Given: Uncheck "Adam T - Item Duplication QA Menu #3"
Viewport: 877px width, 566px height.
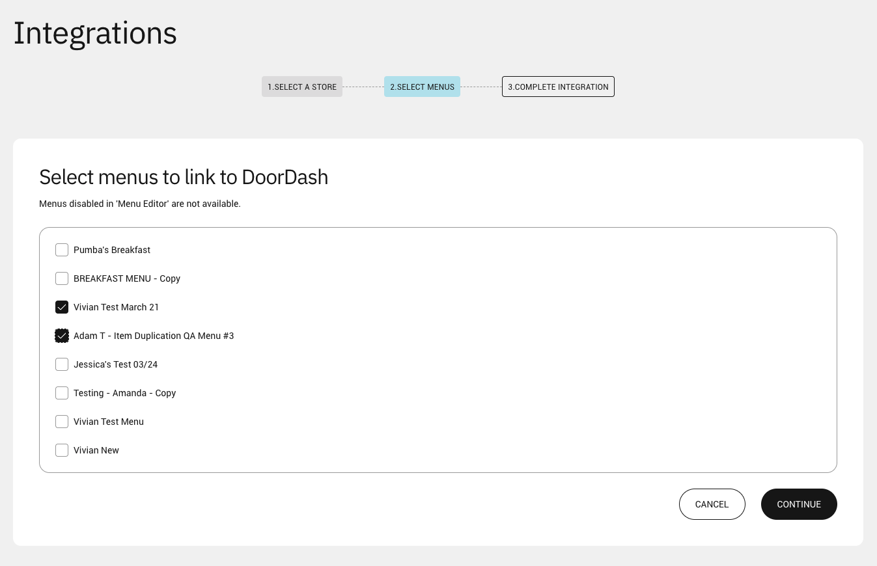Looking at the screenshot, I should pyautogui.click(x=61, y=336).
